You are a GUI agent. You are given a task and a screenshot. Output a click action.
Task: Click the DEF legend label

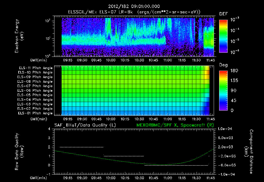click(224, 14)
